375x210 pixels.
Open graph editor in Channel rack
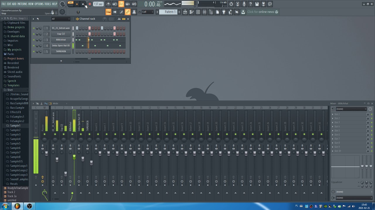(x=119, y=19)
